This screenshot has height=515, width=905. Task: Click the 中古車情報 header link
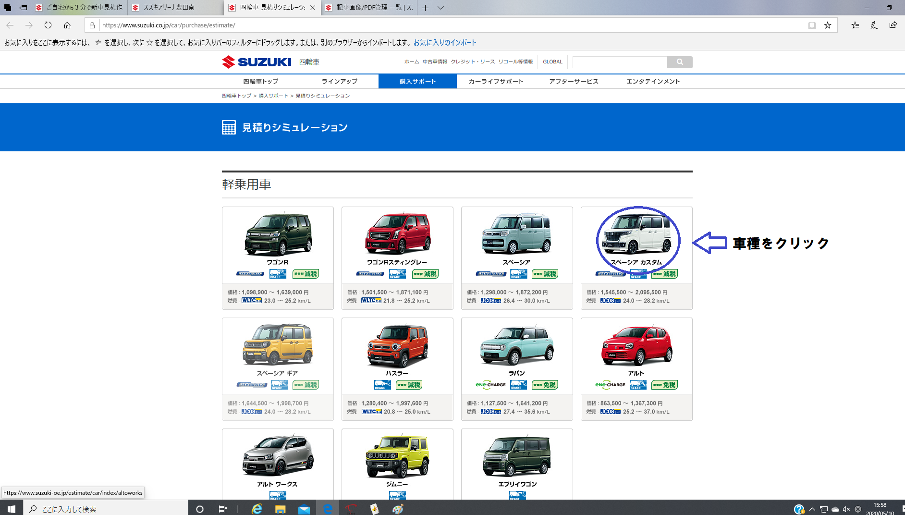point(435,61)
